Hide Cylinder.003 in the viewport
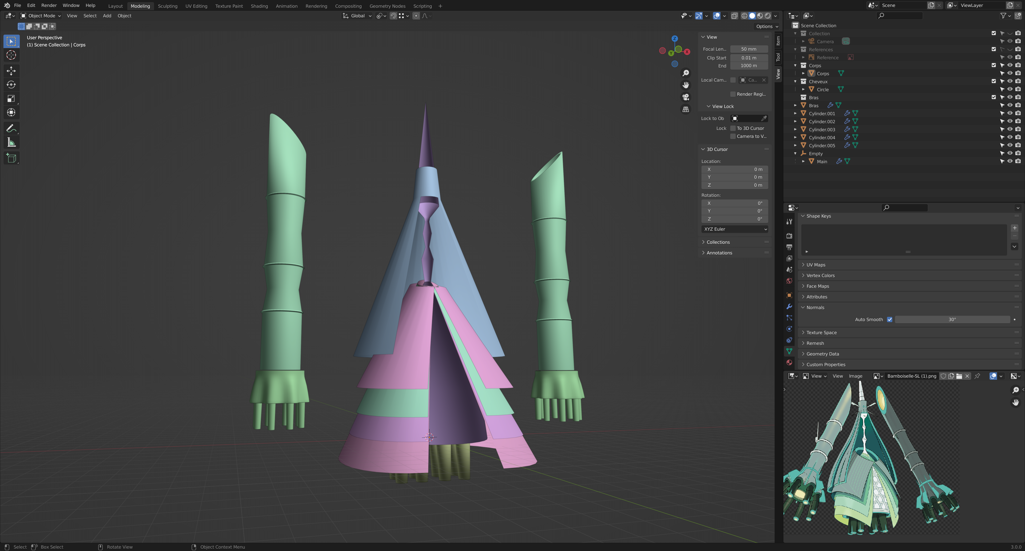Image resolution: width=1025 pixels, height=551 pixels. [1010, 129]
